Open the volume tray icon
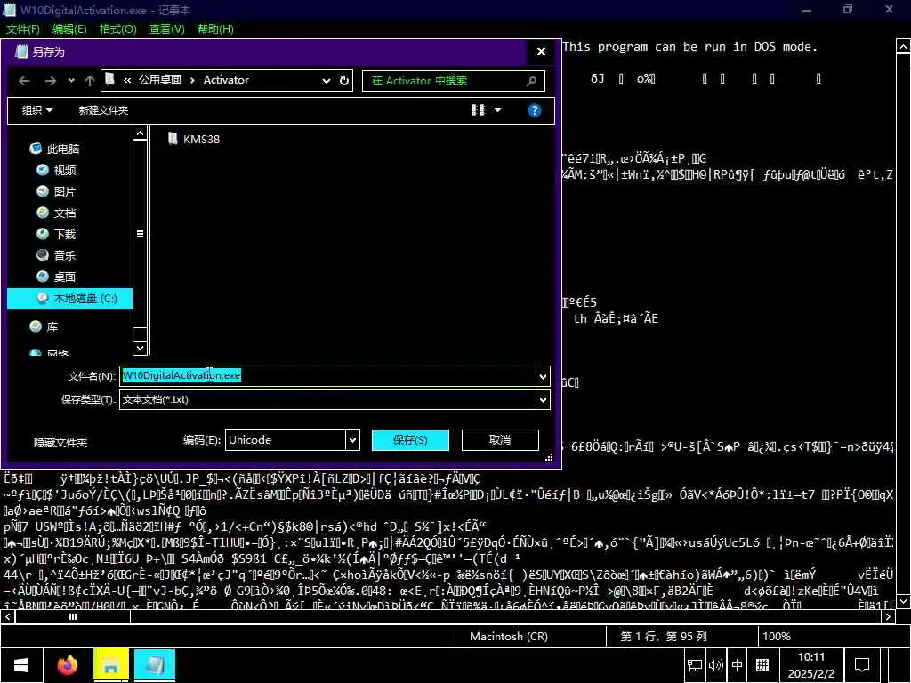Viewport: 911px width, 683px height. click(x=716, y=665)
